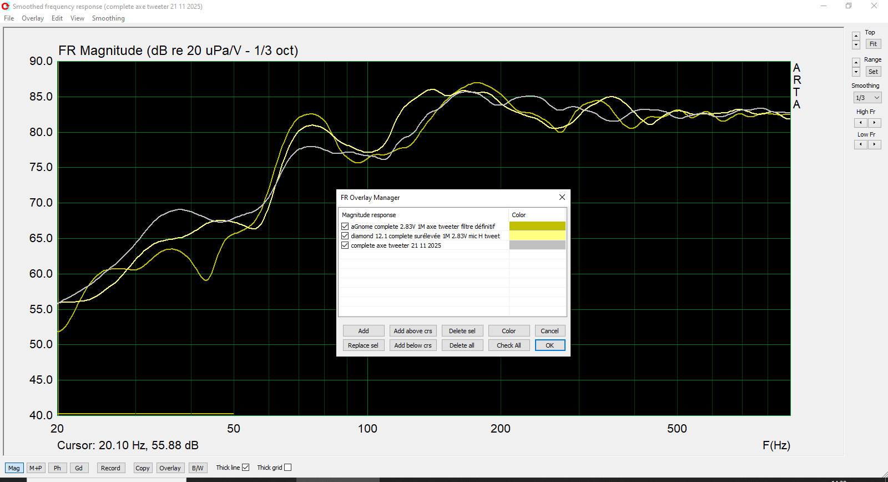The width and height of the screenshot is (888, 482).
Task: Toggle the diamond 12.1 overlay checkbox
Action: pyautogui.click(x=345, y=236)
